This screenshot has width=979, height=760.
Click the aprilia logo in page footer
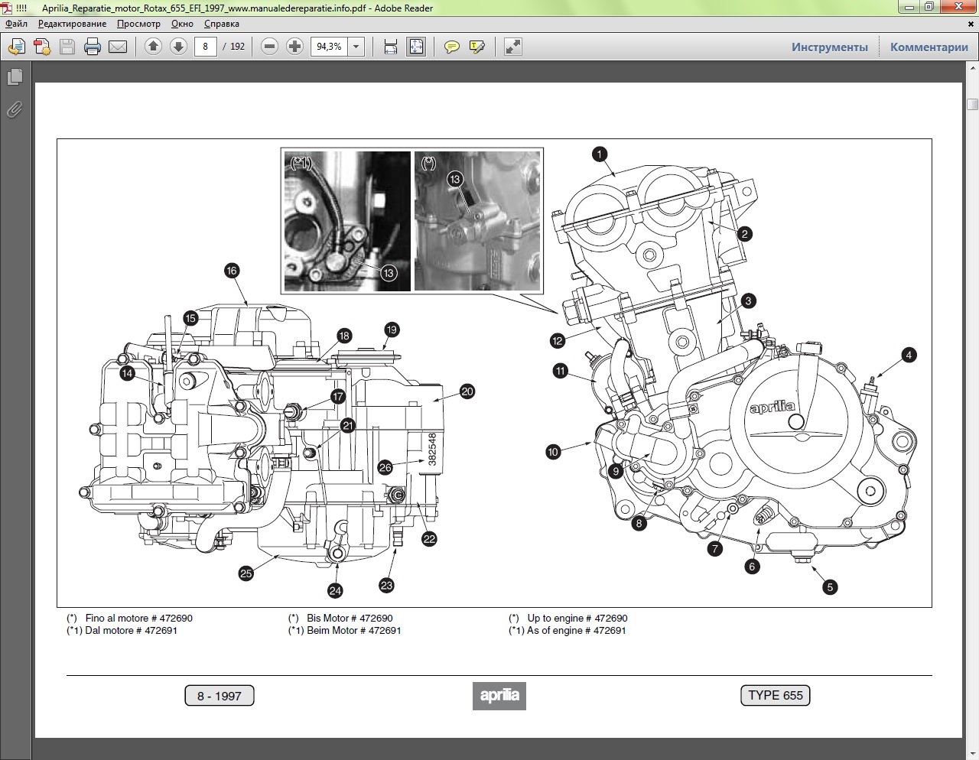point(499,696)
